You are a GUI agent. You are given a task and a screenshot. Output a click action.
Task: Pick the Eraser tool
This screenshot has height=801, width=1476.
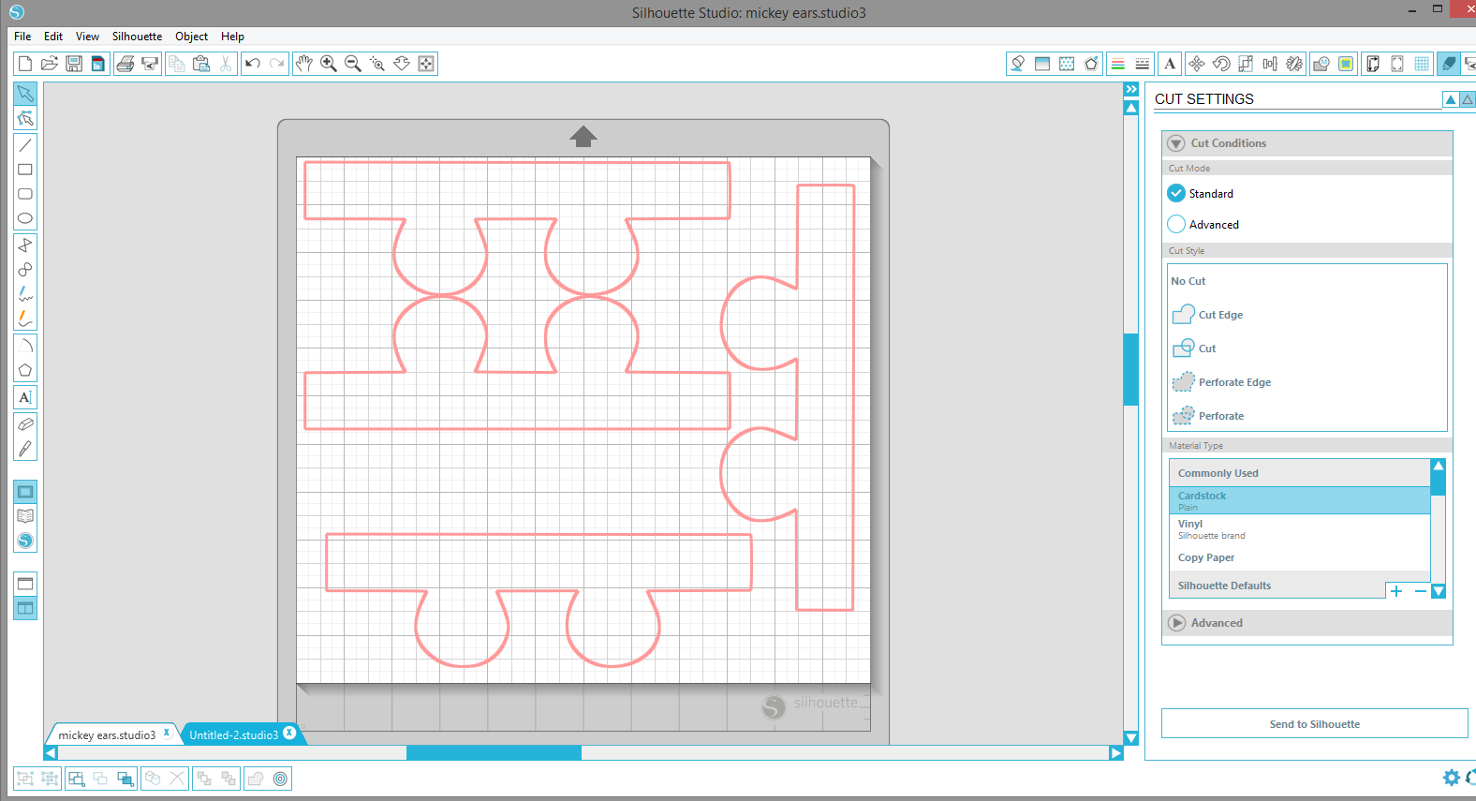(25, 424)
